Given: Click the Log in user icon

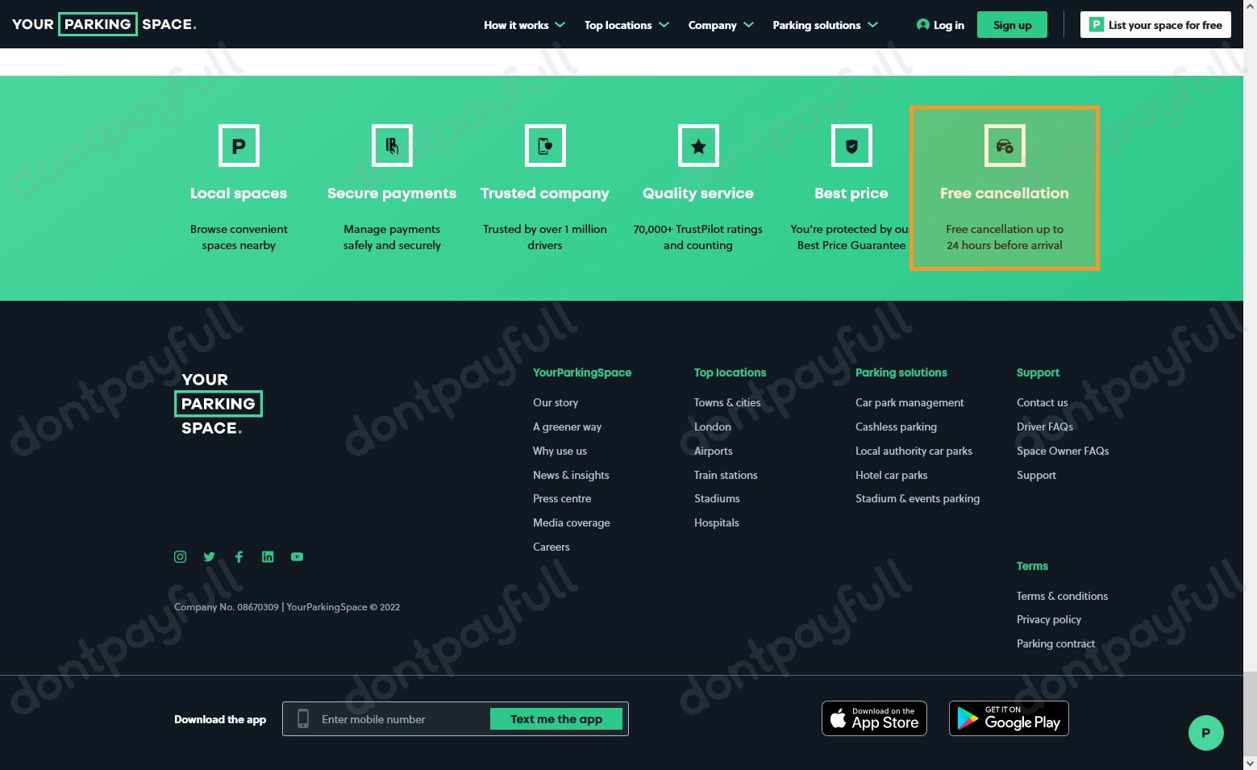Looking at the screenshot, I should [923, 25].
